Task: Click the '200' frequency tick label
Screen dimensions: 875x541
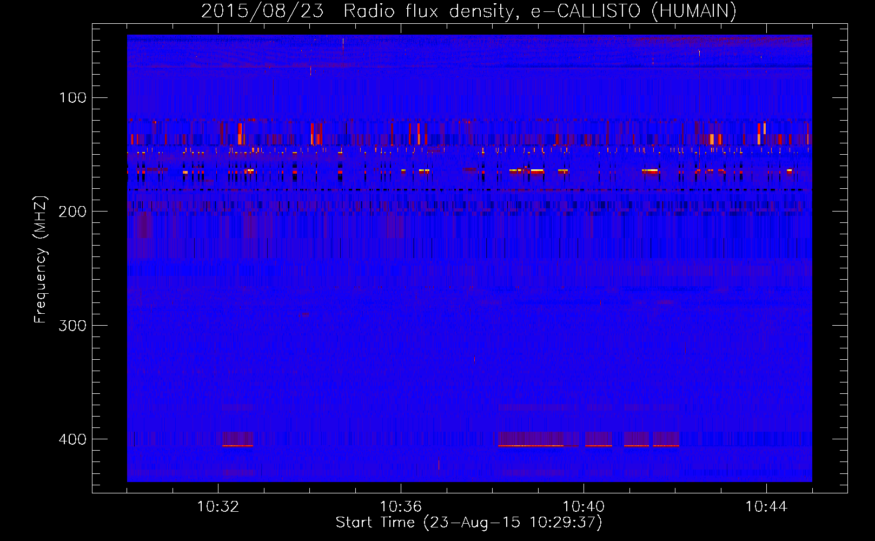Action: click(x=72, y=212)
